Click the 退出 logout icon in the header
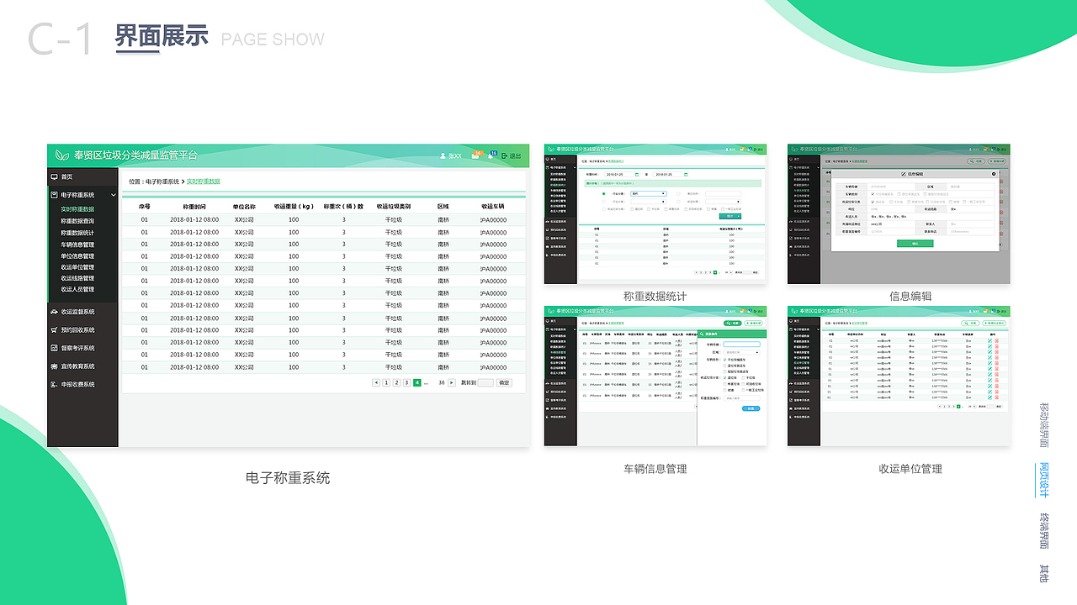 [505, 156]
